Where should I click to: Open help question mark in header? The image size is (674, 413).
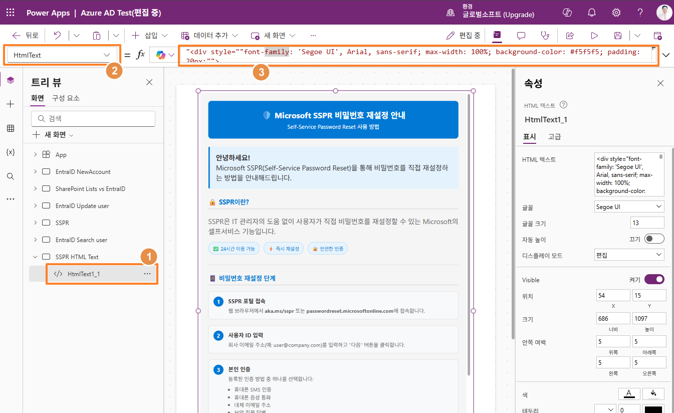(640, 13)
